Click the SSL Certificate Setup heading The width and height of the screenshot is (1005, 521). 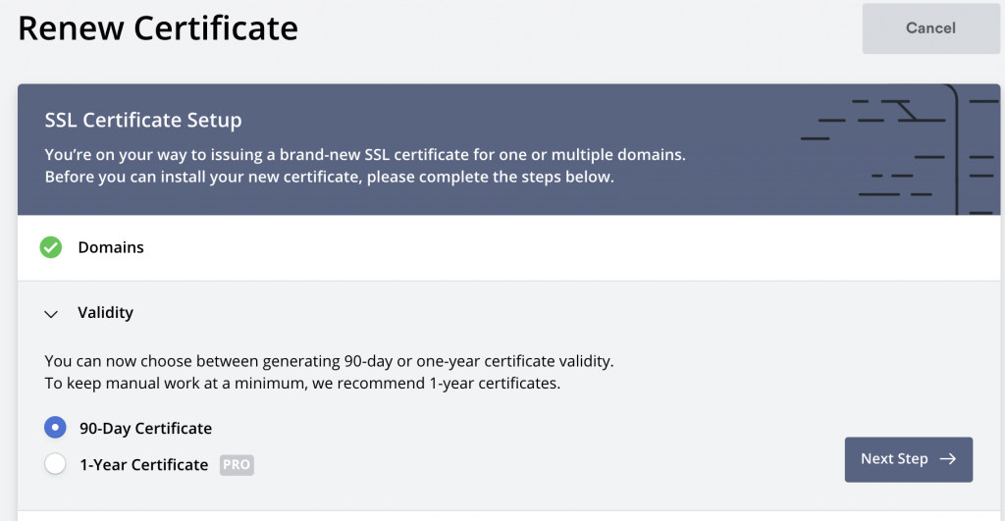(143, 121)
